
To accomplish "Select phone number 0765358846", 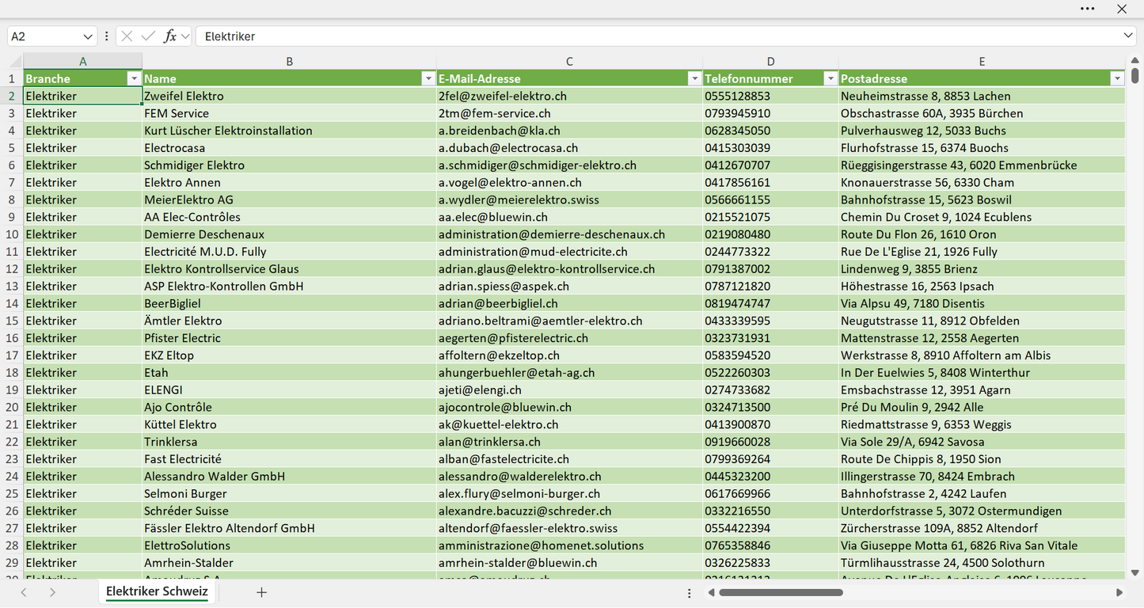I will click(770, 545).
